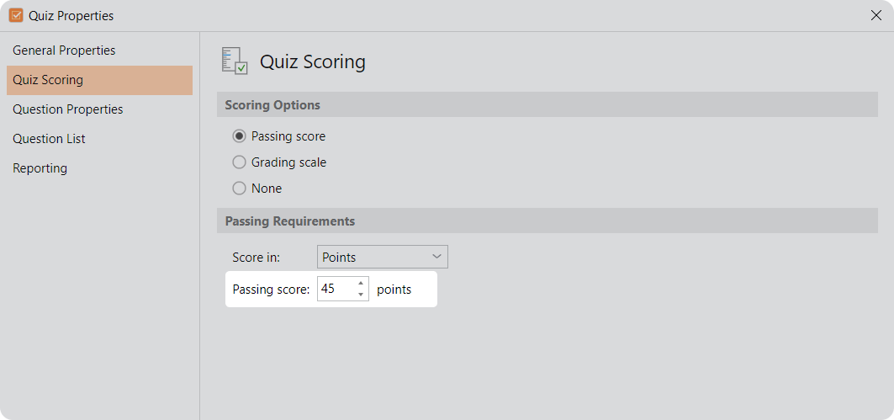
Task: Click the Passing Requirements section header
Action: point(290,221)
